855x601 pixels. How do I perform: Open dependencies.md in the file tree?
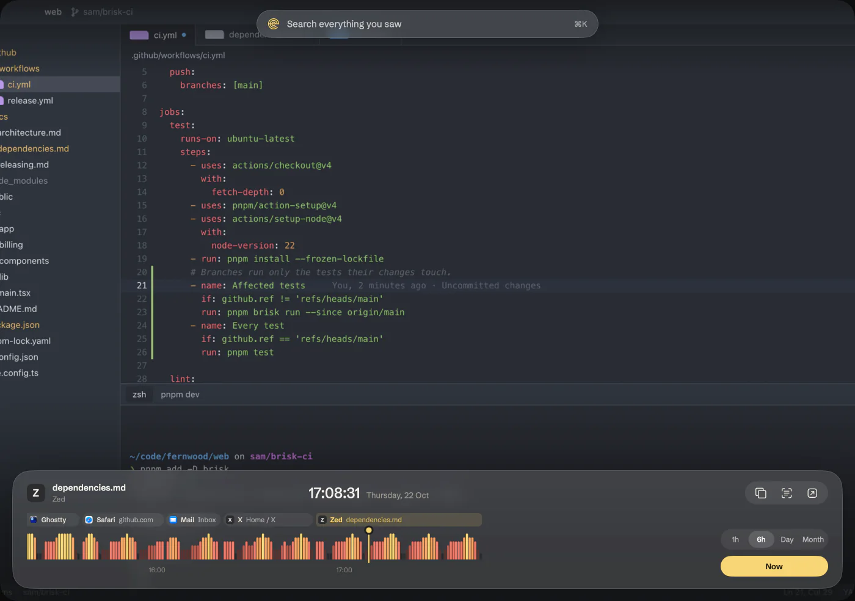(x=34, y=148)
